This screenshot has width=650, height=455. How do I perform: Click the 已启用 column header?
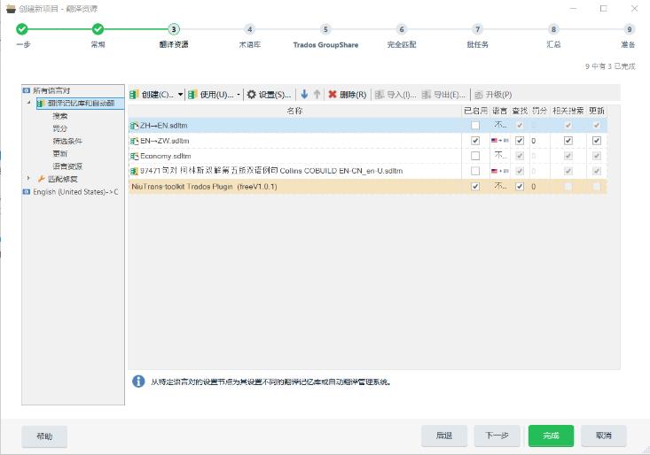coord(475,111)
